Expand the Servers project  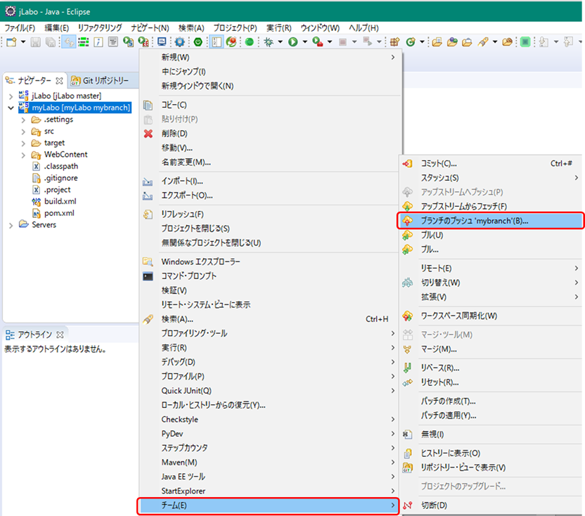pos(11,225)
